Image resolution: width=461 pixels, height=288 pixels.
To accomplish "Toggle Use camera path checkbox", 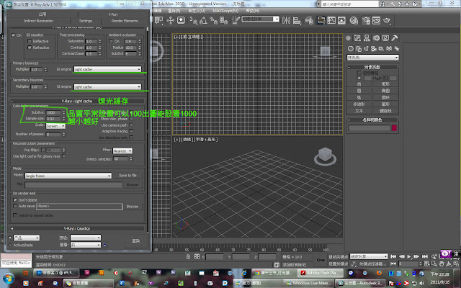I will coord(131,125).
